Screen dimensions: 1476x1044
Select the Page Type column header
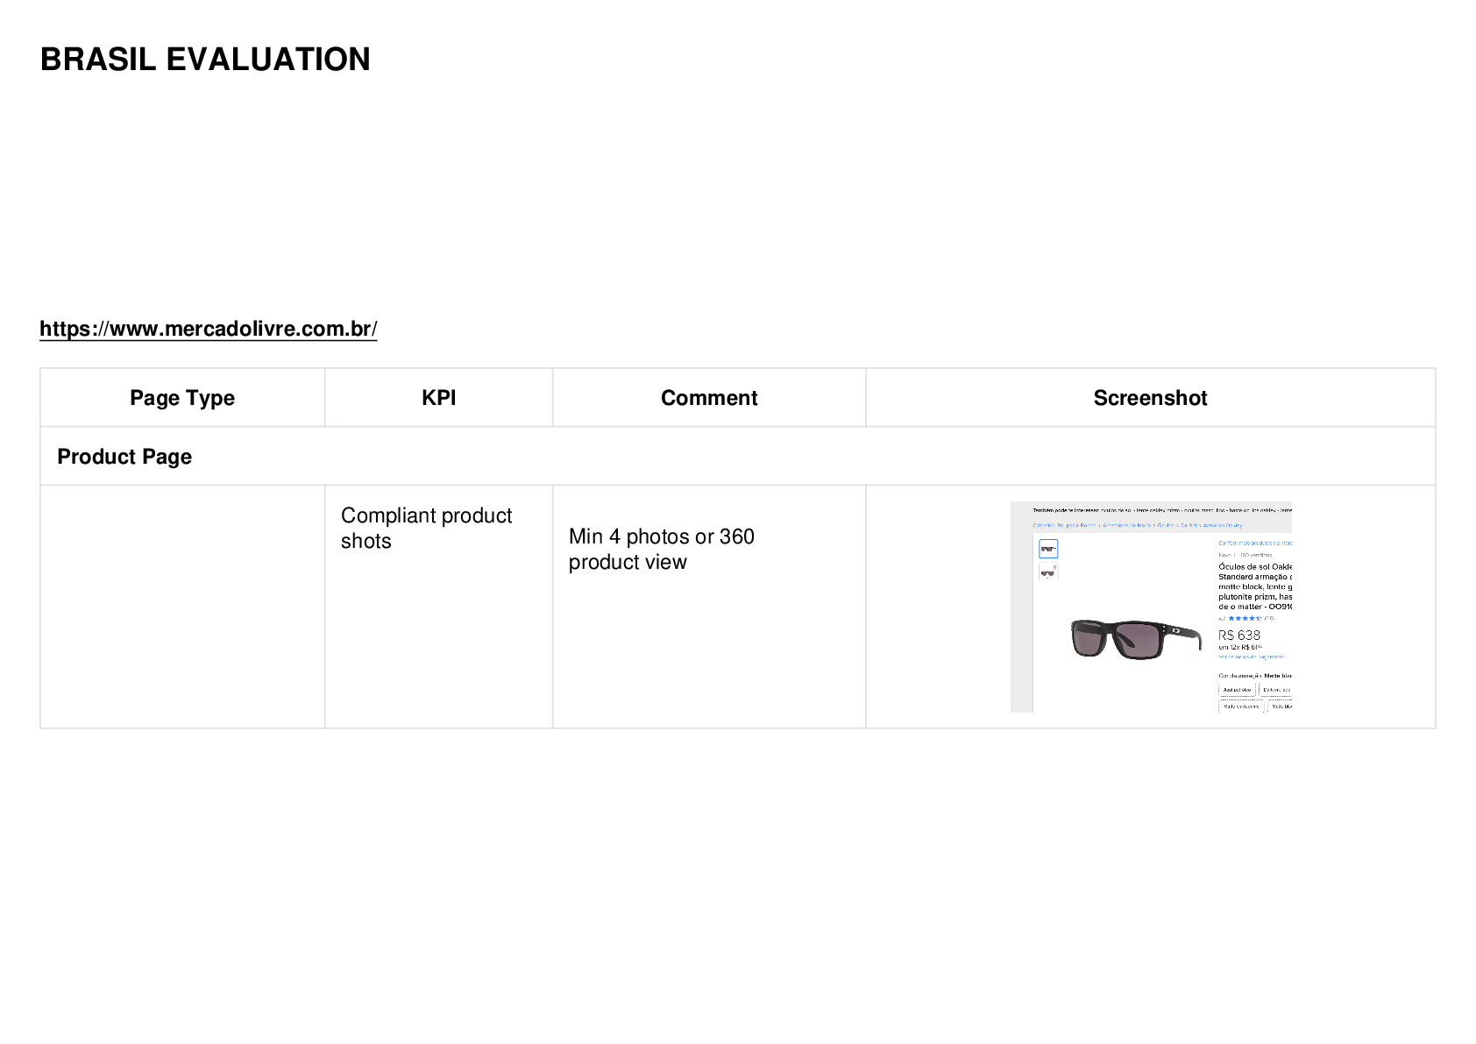182,398
